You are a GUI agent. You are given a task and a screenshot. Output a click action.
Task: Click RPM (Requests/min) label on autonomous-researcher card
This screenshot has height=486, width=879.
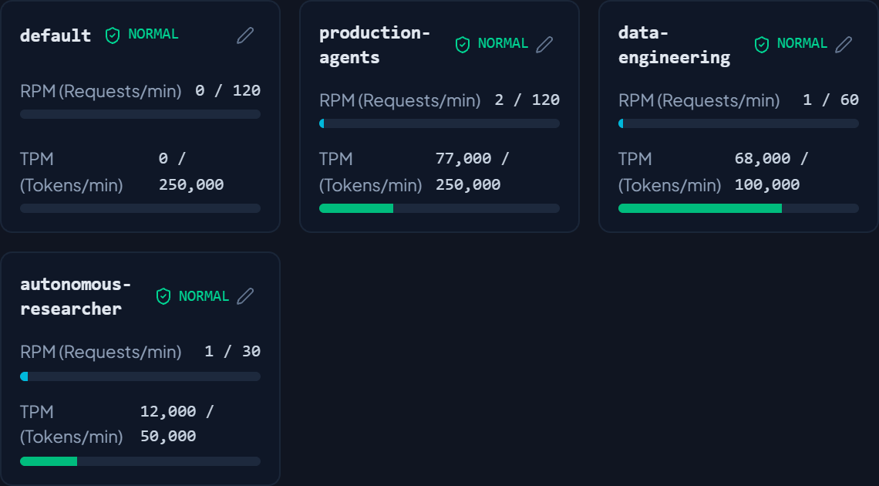101,352
